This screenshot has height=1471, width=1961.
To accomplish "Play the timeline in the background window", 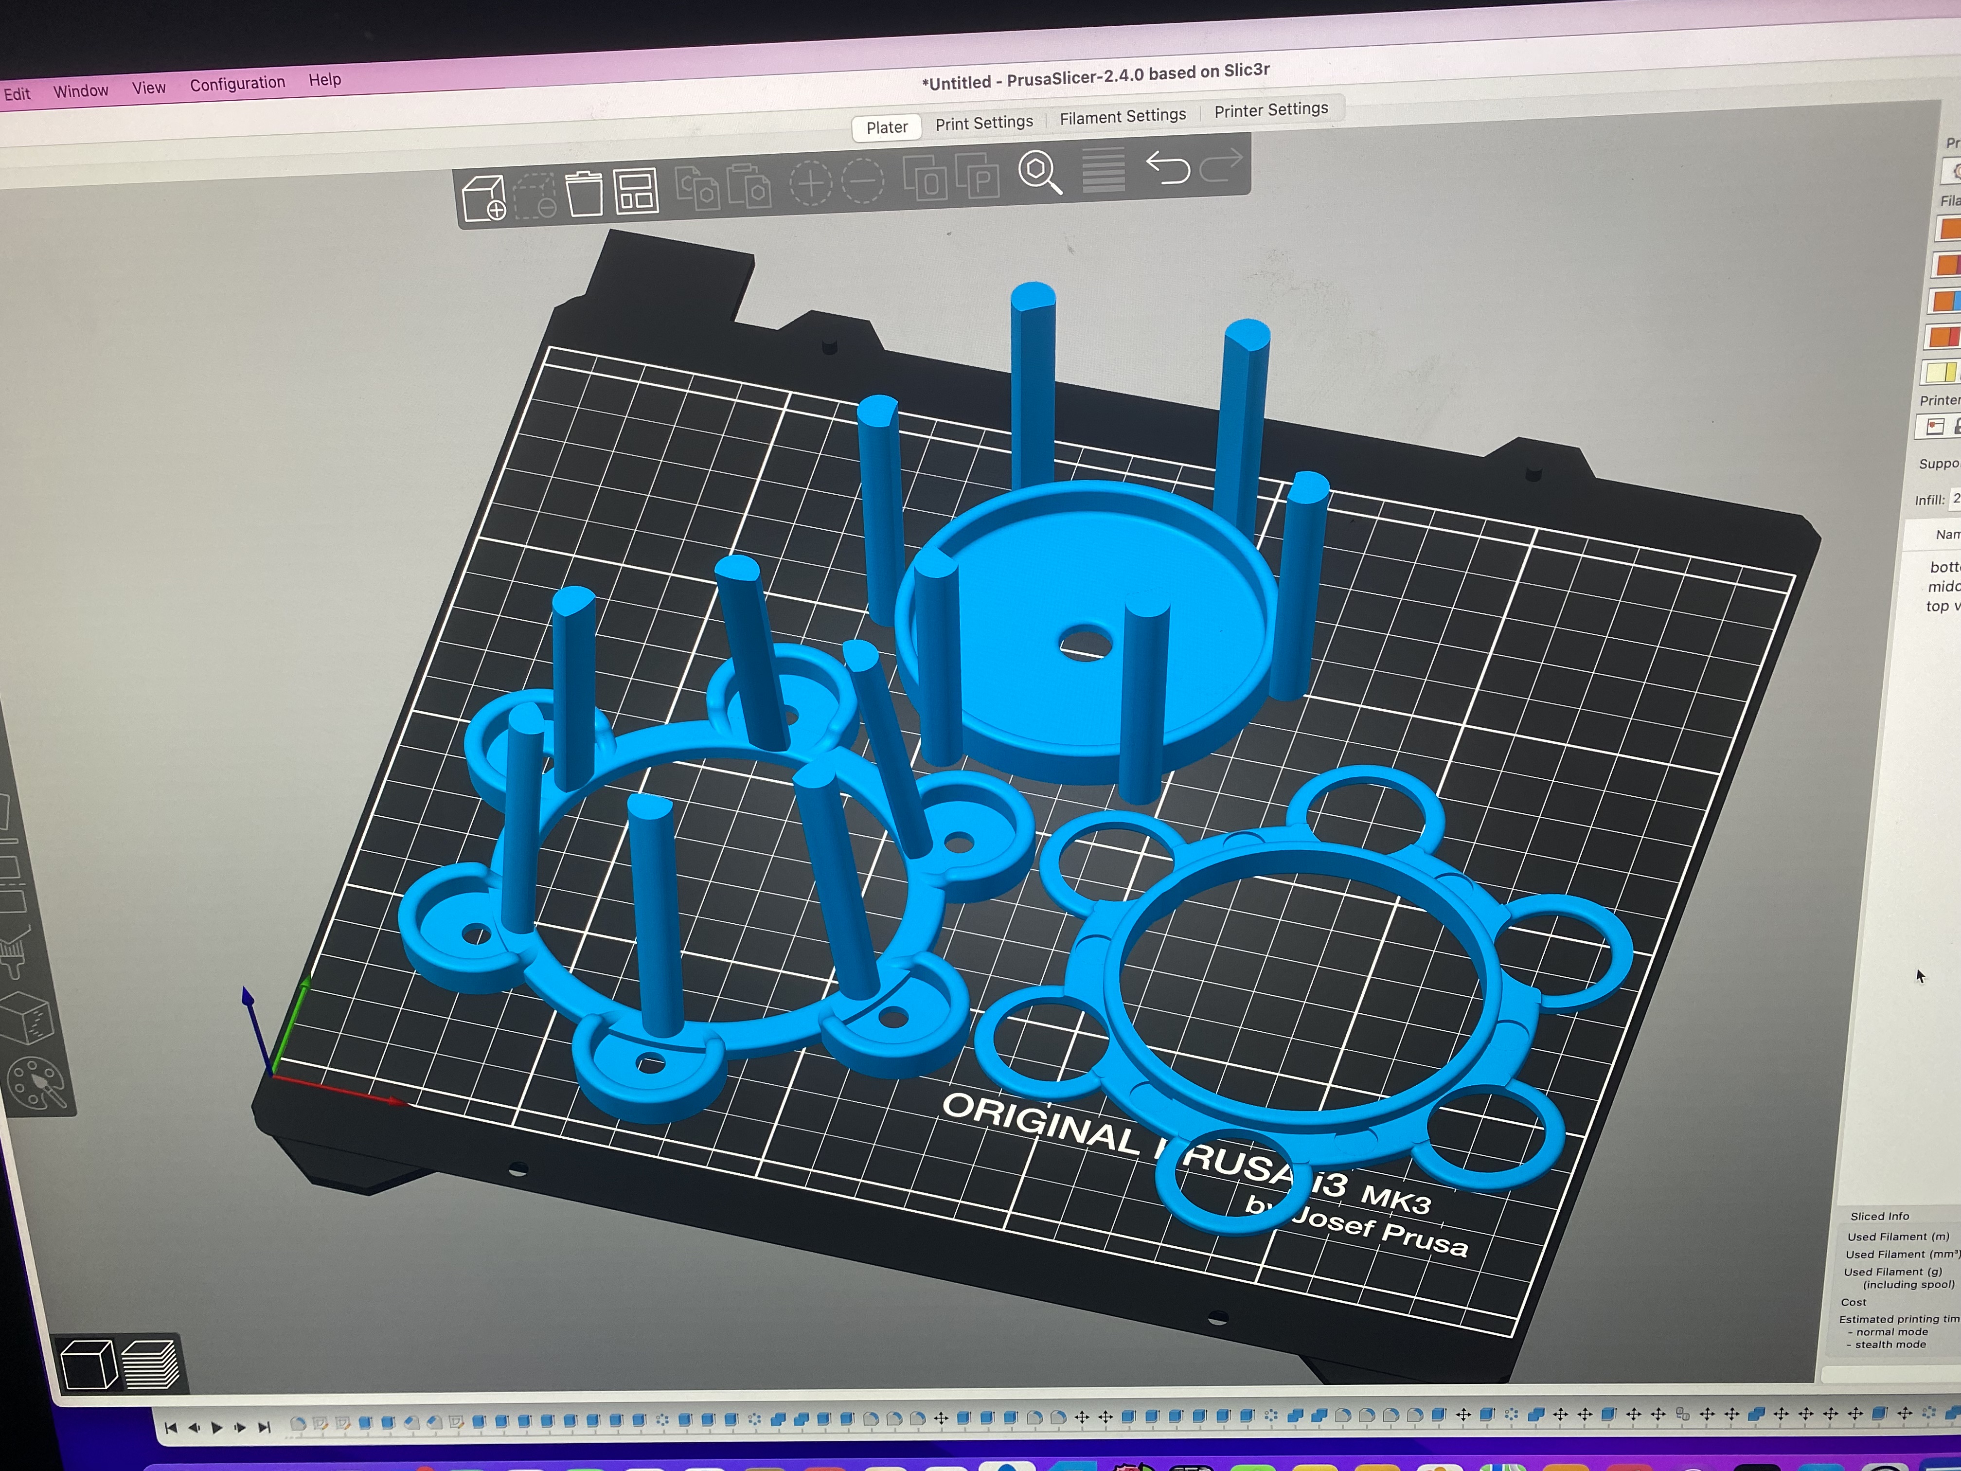I will [216, 1428].
